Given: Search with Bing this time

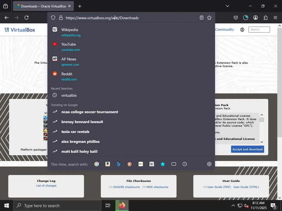Looking at the screenshot, I should tap(119, 164).
